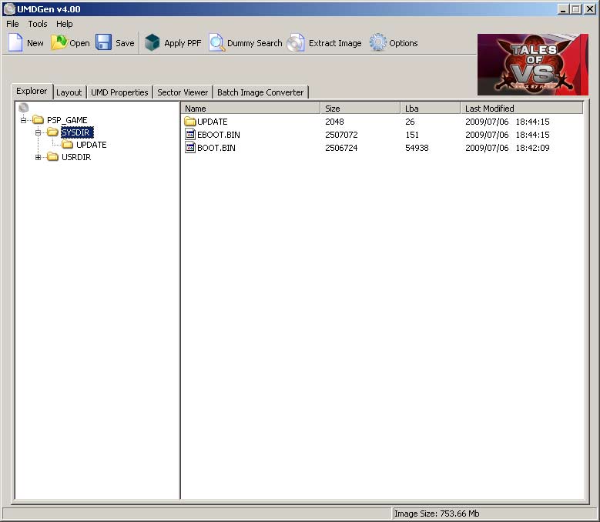Viewport: 600px width, 522px height.
Task: Click the Tales of VS game thumbnail
Action: [x=533, y=64]
